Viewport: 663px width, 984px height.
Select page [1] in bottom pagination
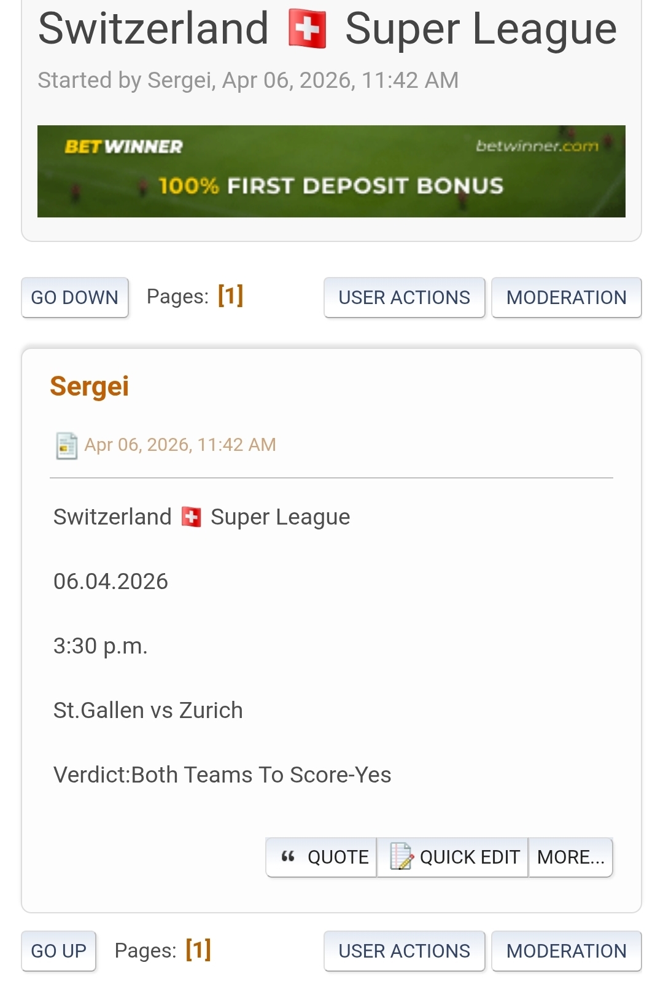(x=198, y=950)
